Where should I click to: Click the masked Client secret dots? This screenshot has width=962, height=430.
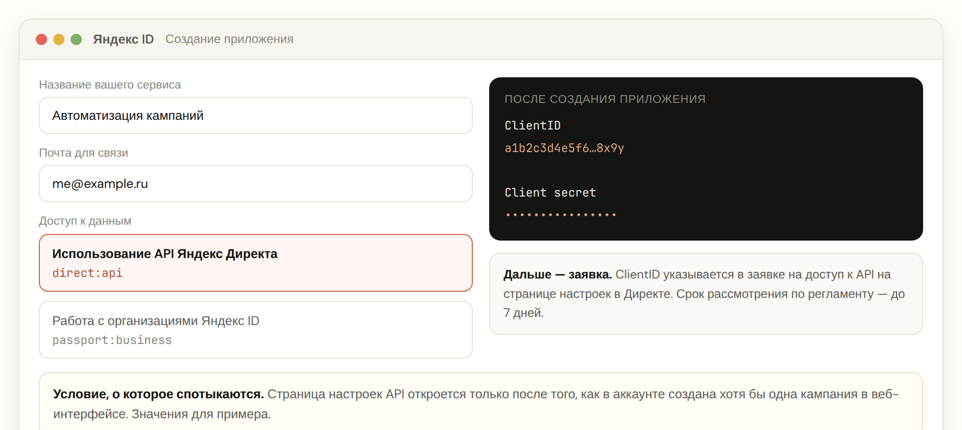[x=561, y=215]
